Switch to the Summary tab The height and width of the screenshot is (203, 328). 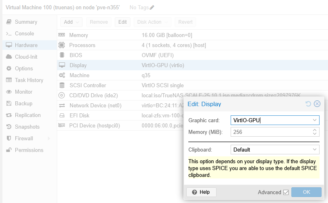pos(26,22)
